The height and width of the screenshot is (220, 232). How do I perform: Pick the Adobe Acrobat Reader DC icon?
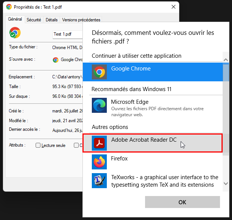pos(99,143)
